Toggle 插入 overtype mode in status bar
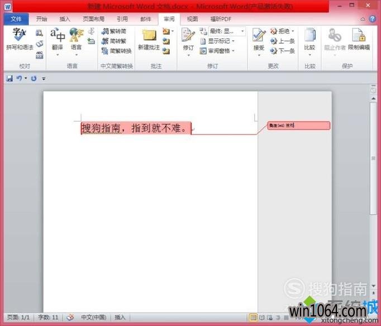381x326 pixels. (x=120, y=317)
